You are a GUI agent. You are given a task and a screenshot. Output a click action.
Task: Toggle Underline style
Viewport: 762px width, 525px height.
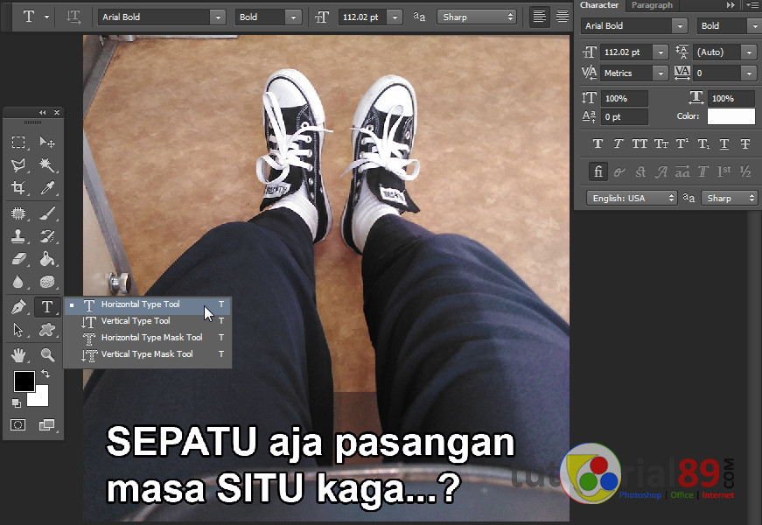coord(724,143)
